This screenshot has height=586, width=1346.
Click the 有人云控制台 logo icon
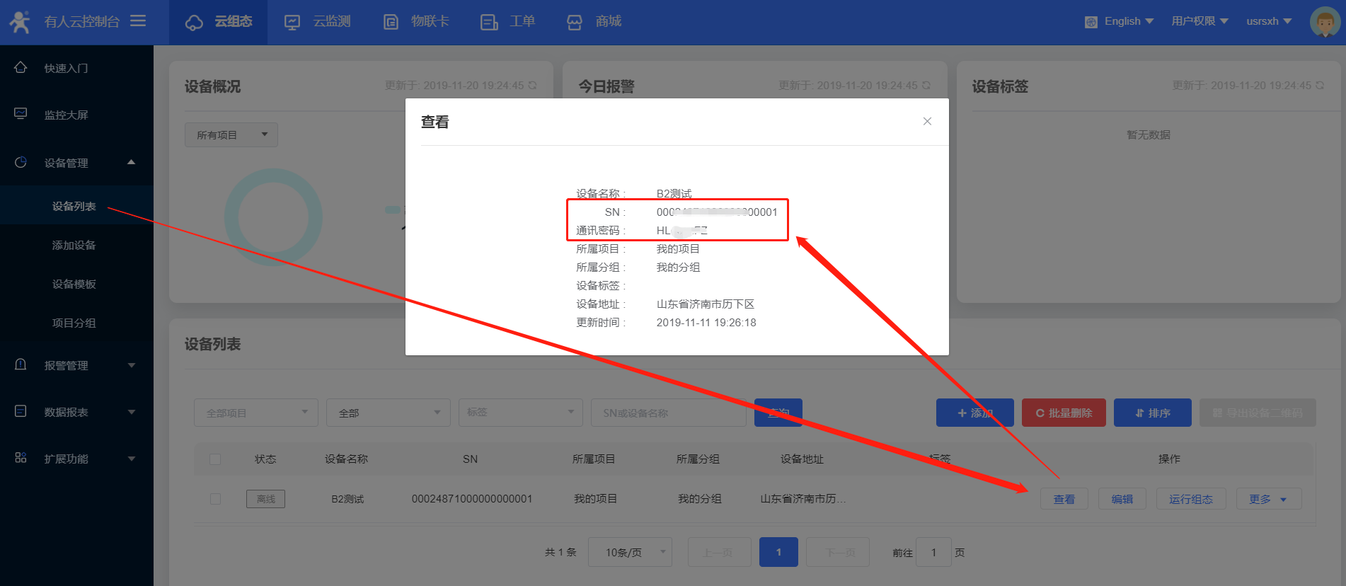pyautogui.click(x=20, y=22)
